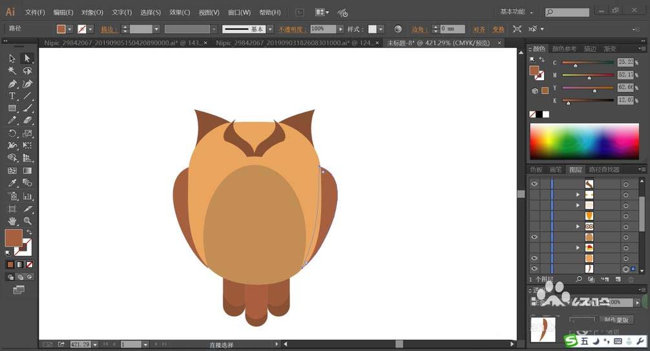Select the Rotate tool
Image resolution: width=650 pixels, height=351 pixels.
click(12, 133)
